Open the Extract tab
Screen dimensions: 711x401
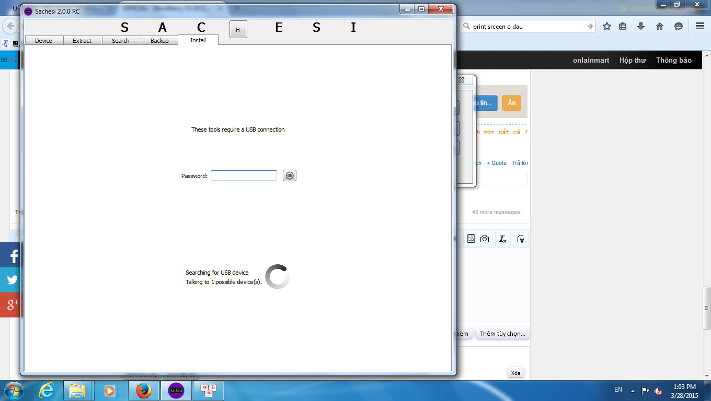point(82,41)
